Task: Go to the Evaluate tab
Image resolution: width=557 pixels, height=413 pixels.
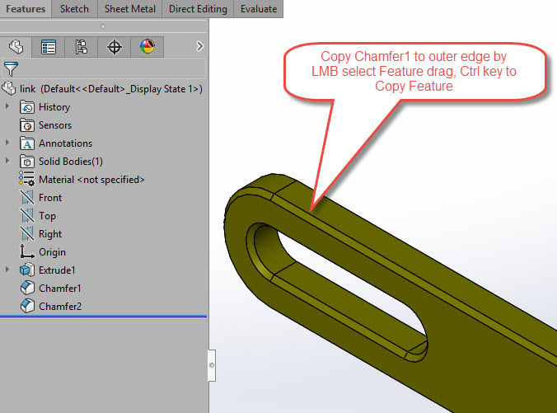Action: coord(259,9)
